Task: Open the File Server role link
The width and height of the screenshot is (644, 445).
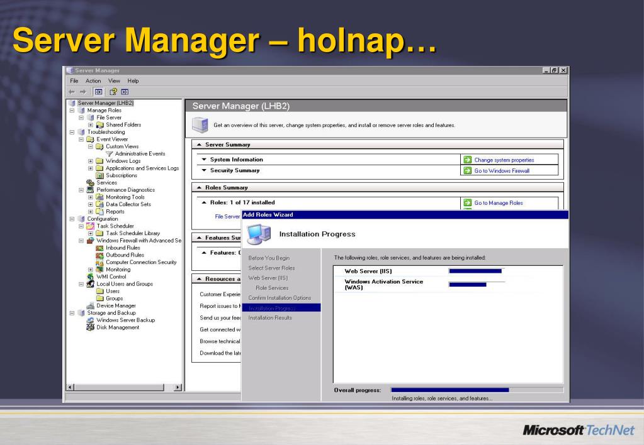Action: tap(227, 217)
